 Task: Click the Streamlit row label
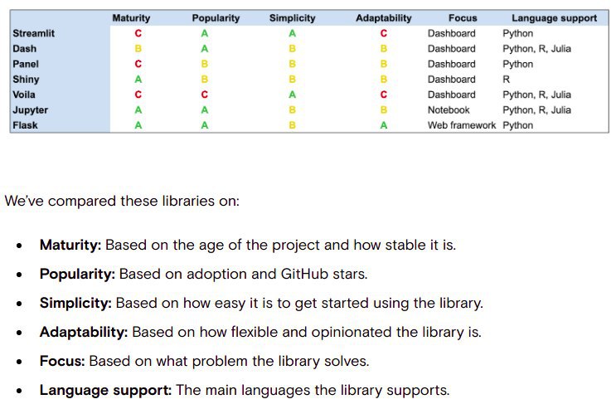click(33, 33)
